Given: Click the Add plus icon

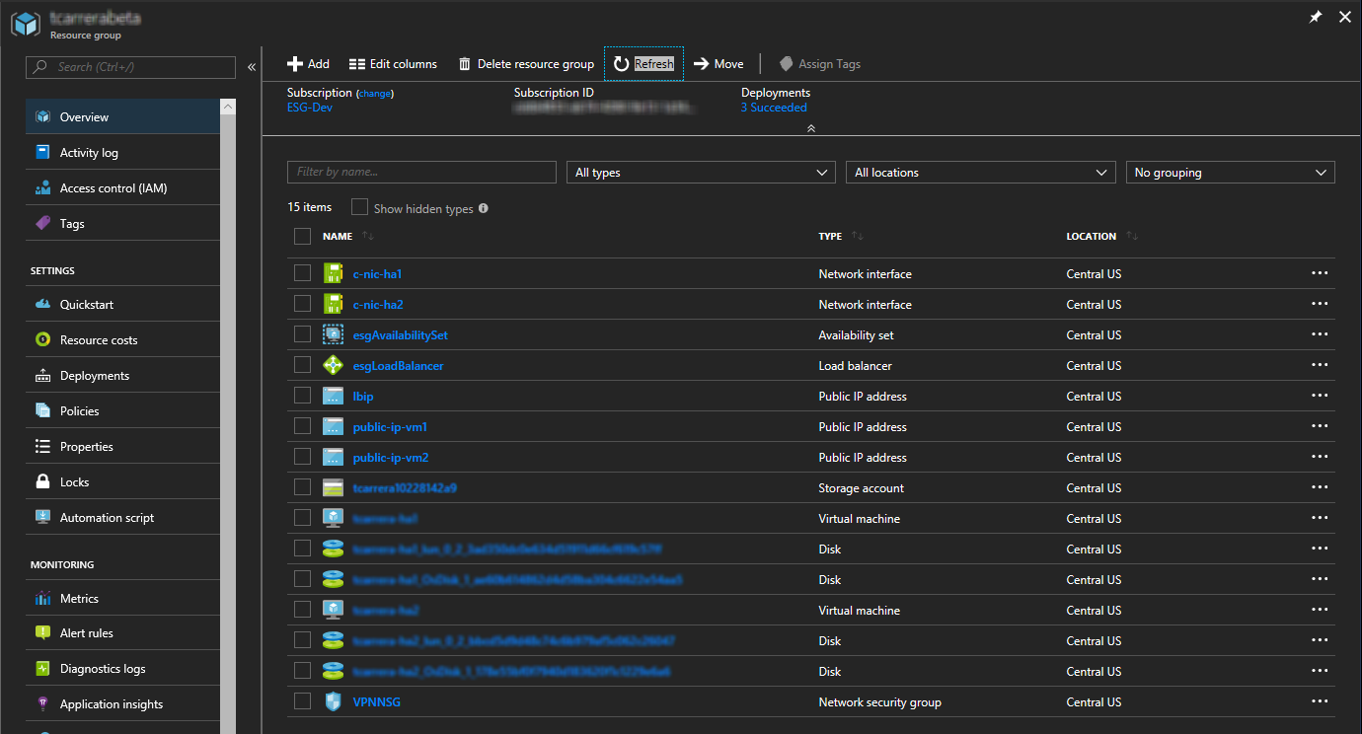Looking at the screenshot, I should click(x=294, y=64).
